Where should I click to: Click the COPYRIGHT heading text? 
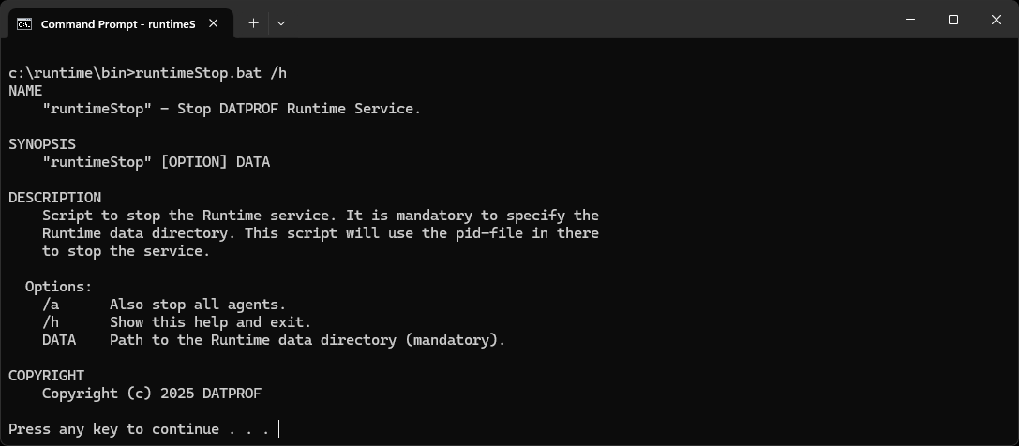[46, 376]
